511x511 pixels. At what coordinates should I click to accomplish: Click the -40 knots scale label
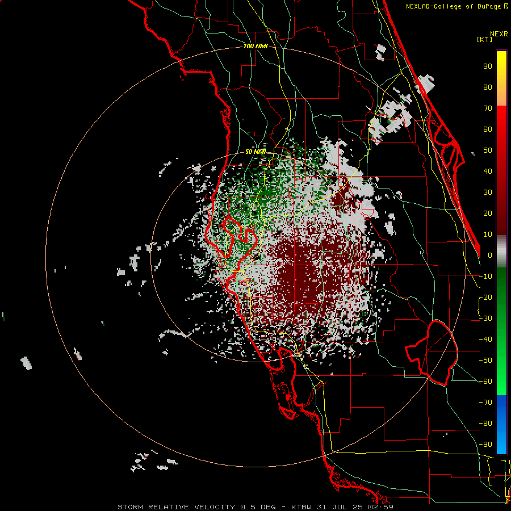tap(485, 340)
